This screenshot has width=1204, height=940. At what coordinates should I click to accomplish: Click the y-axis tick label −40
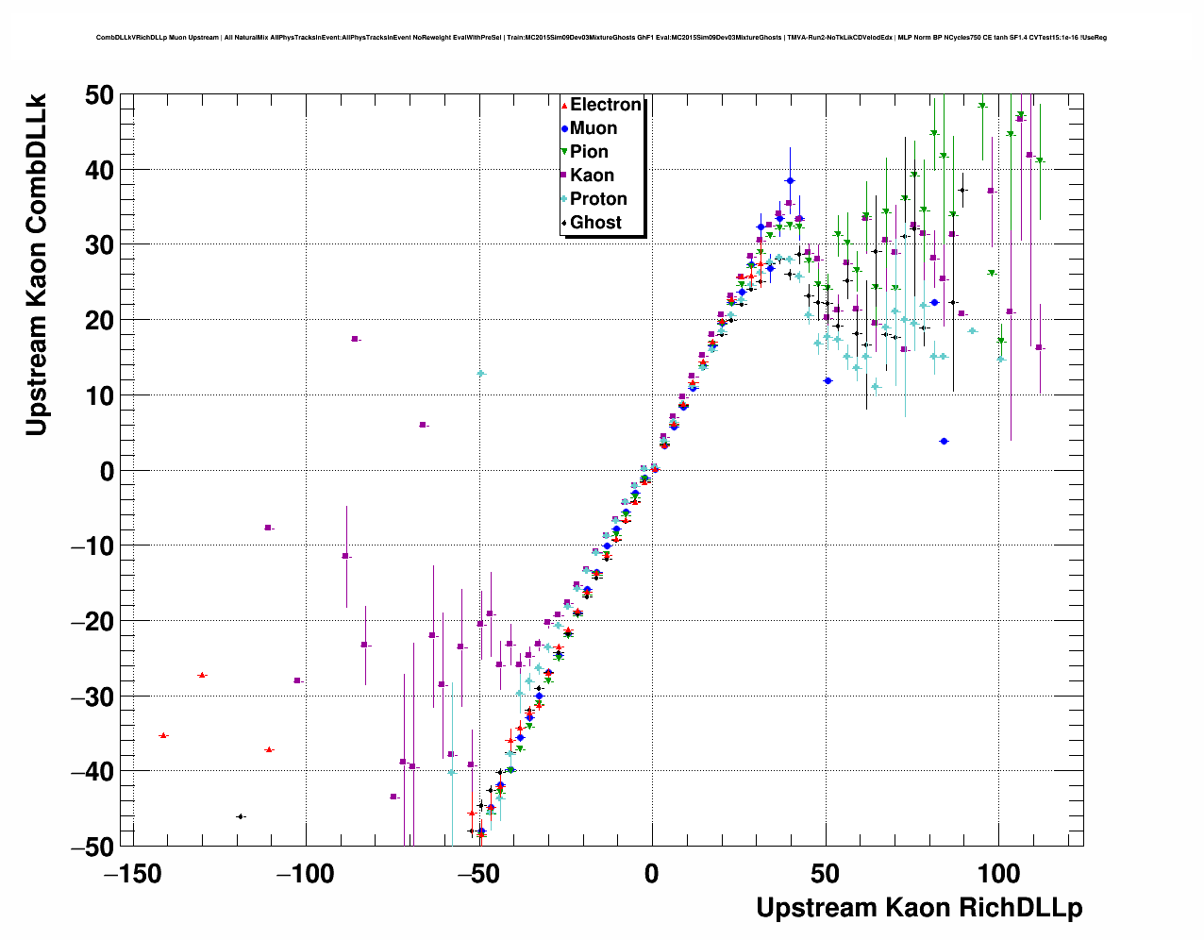click(91, 772)
